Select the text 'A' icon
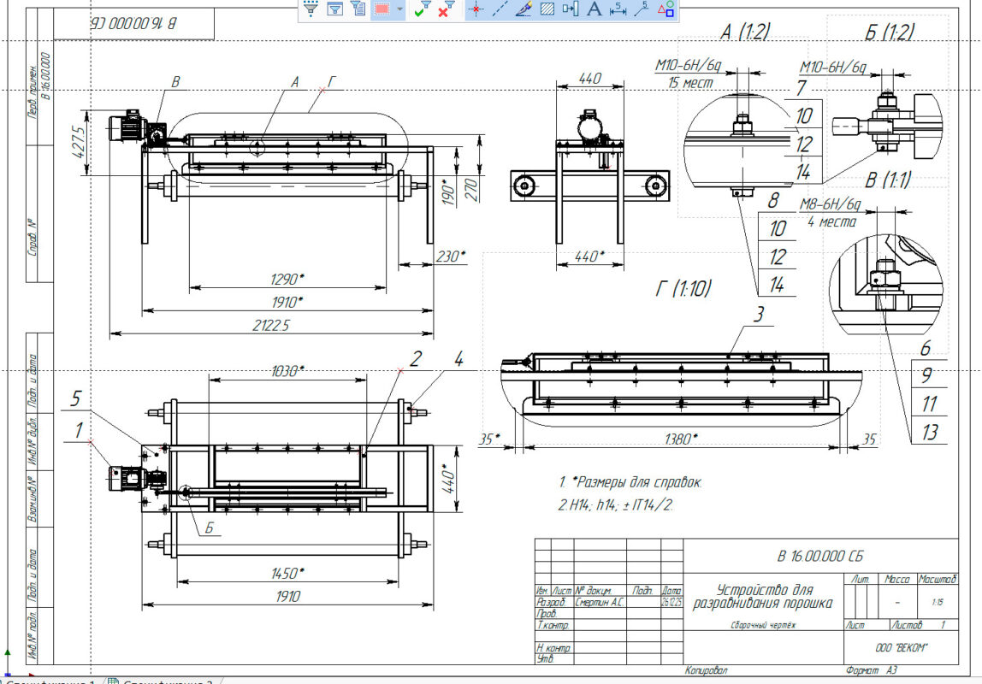 (594, 9)
